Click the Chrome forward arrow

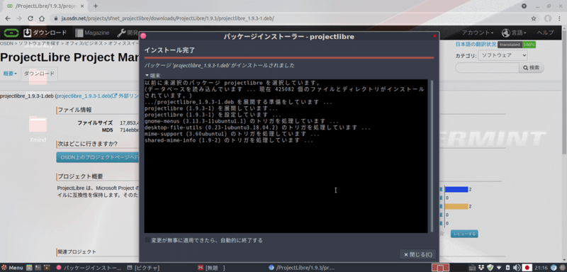point(19,18)
